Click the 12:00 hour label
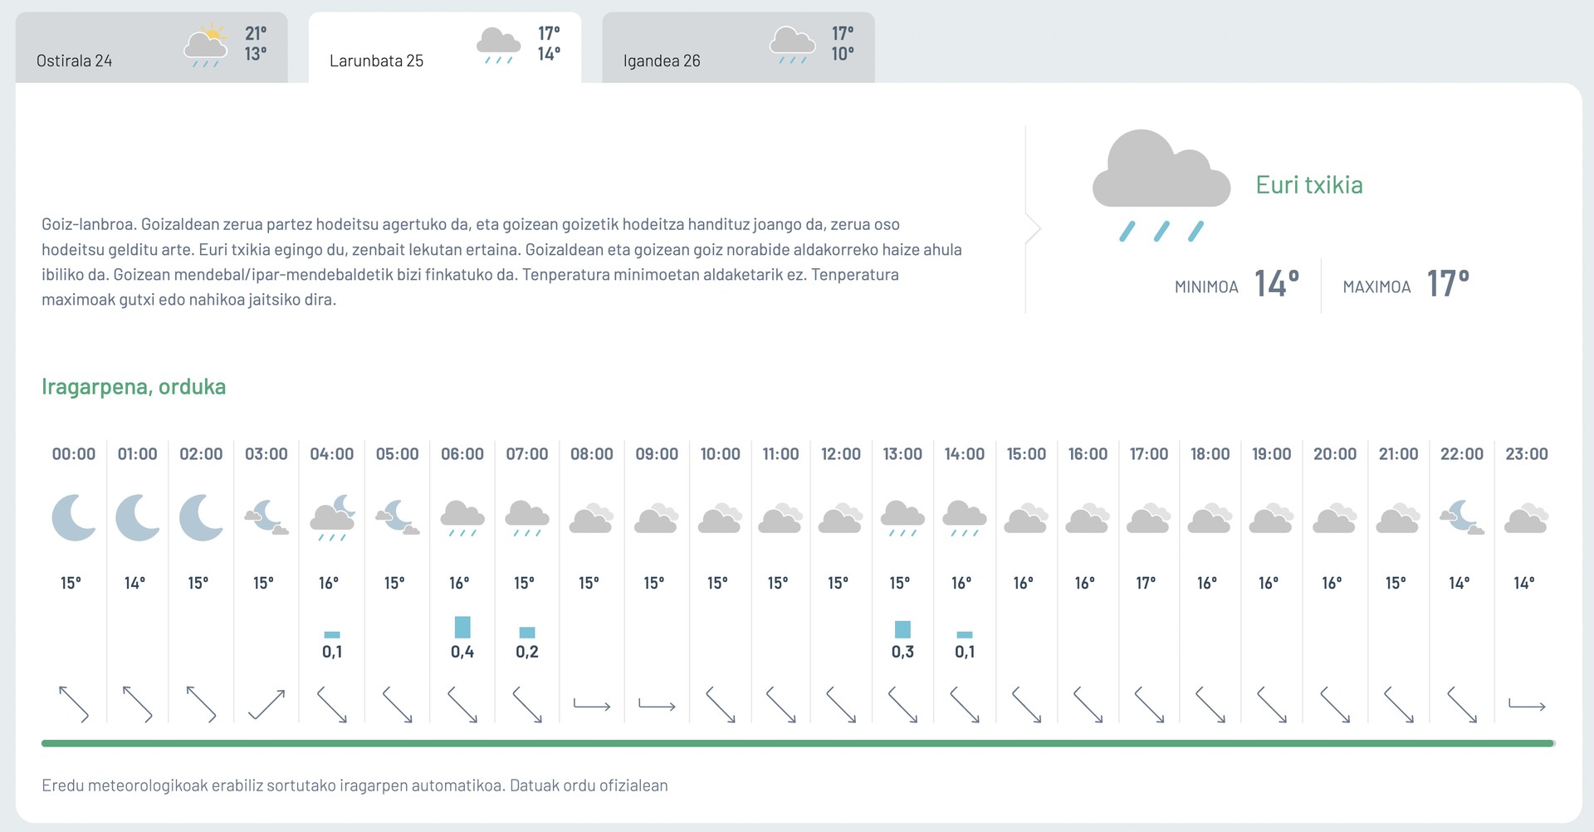Screen dimensions: 1594x832 click(841, 454)
